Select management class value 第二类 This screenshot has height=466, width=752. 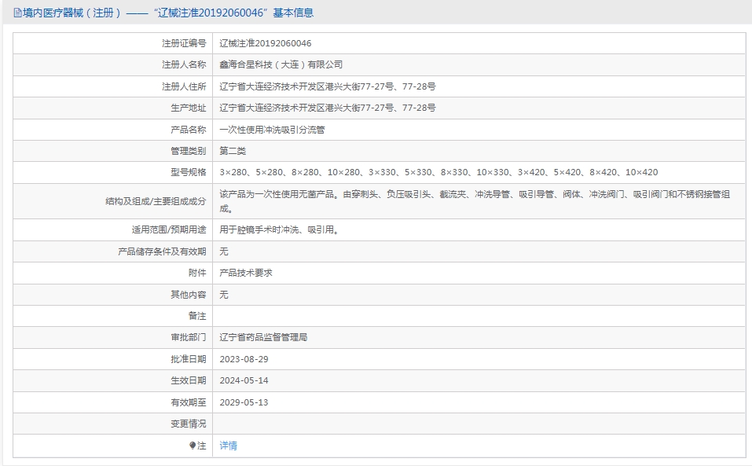pos(233,151)
